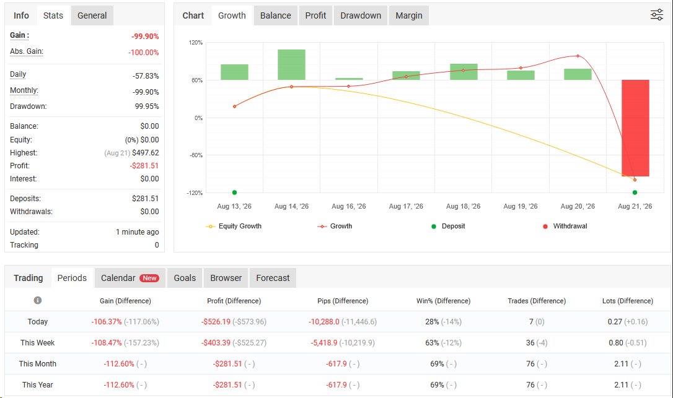
Task: Click This Week pips -5,418.9
Action: [x=324, y=343]
